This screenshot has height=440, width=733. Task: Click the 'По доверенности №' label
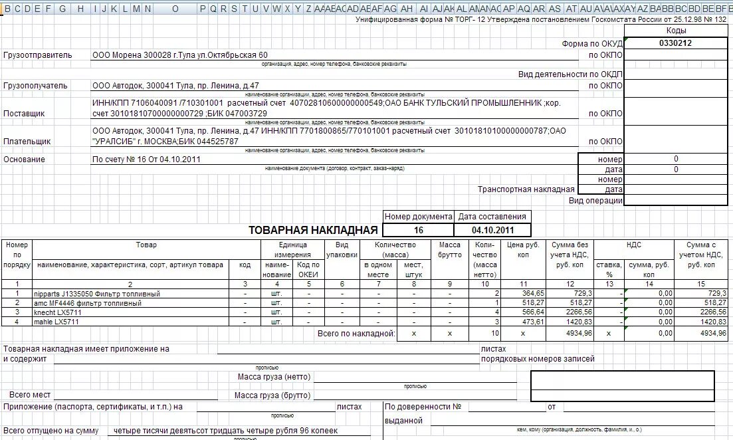tap(423, 407)
